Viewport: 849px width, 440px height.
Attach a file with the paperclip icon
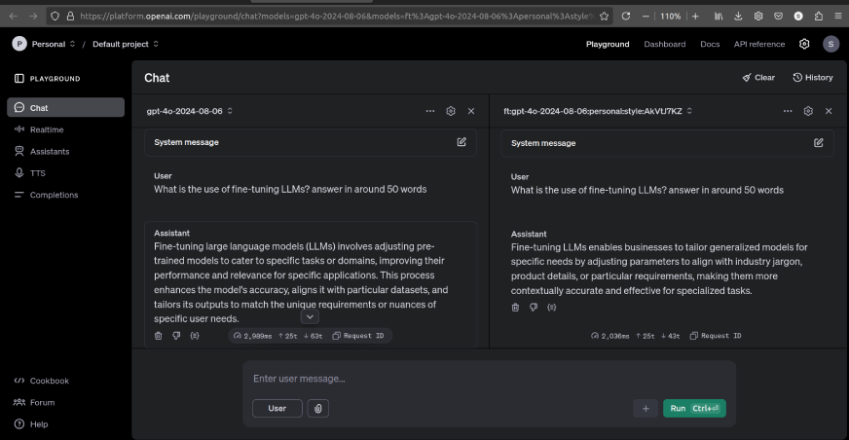317,408
